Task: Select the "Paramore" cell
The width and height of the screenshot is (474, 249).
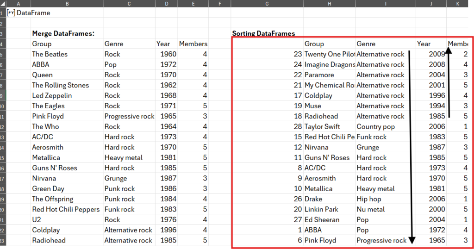Action: (329, 75)
